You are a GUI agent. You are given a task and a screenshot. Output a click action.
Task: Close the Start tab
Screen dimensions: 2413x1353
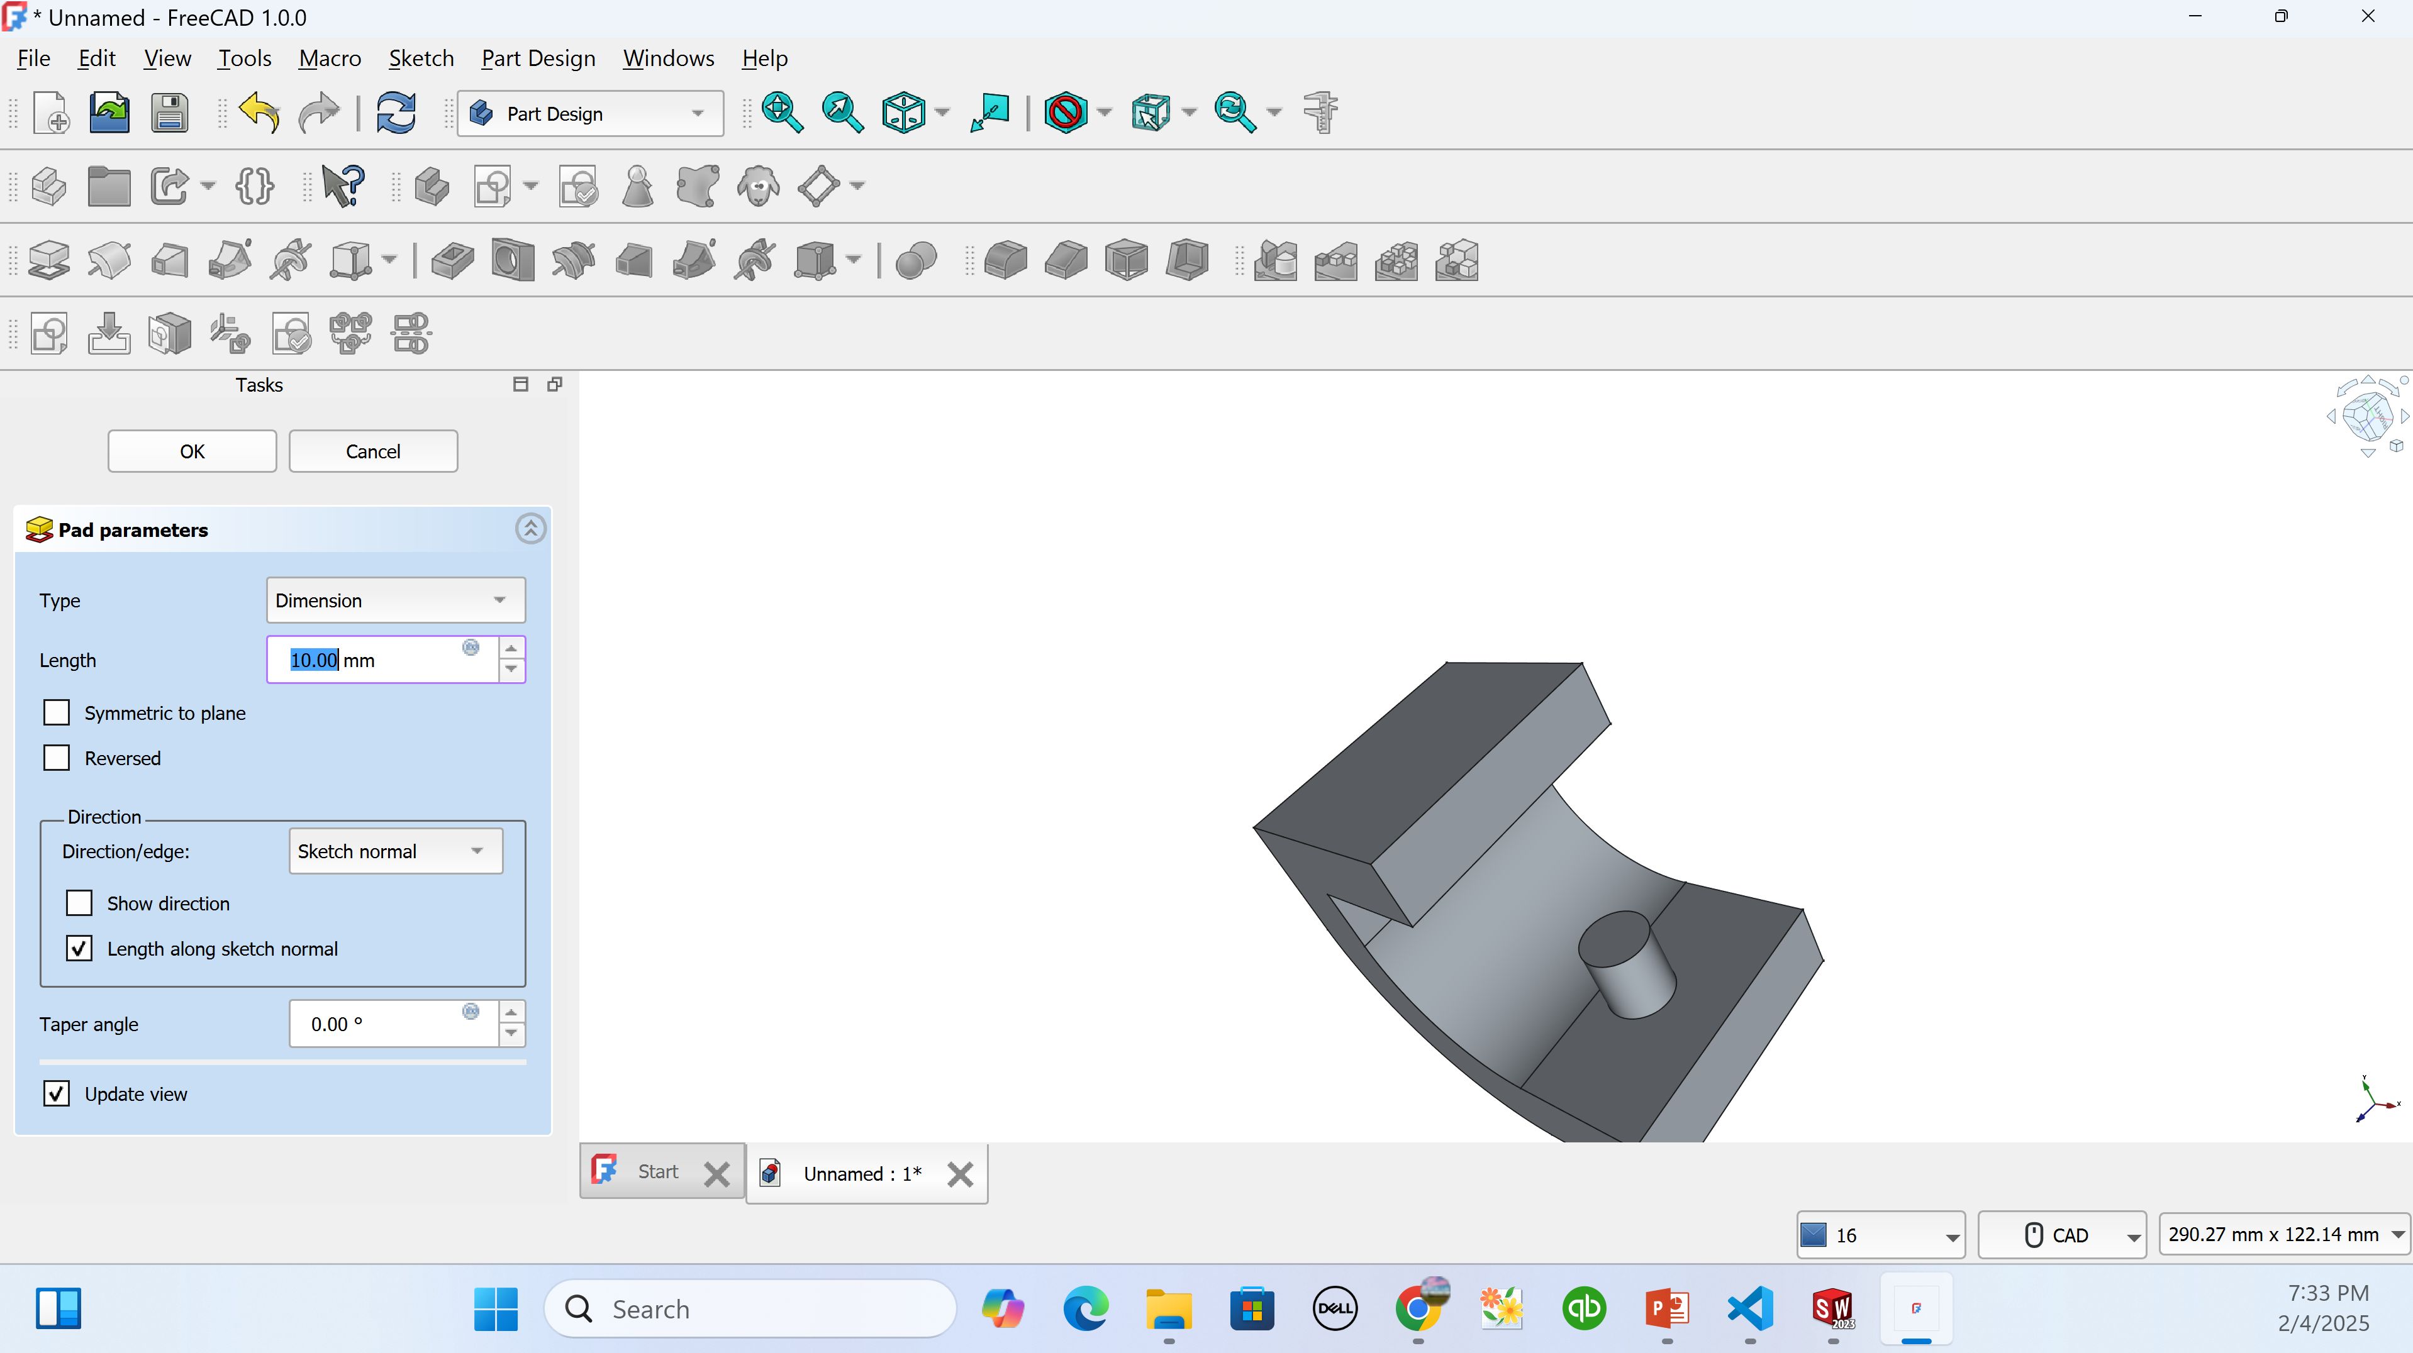point(716,1174)
